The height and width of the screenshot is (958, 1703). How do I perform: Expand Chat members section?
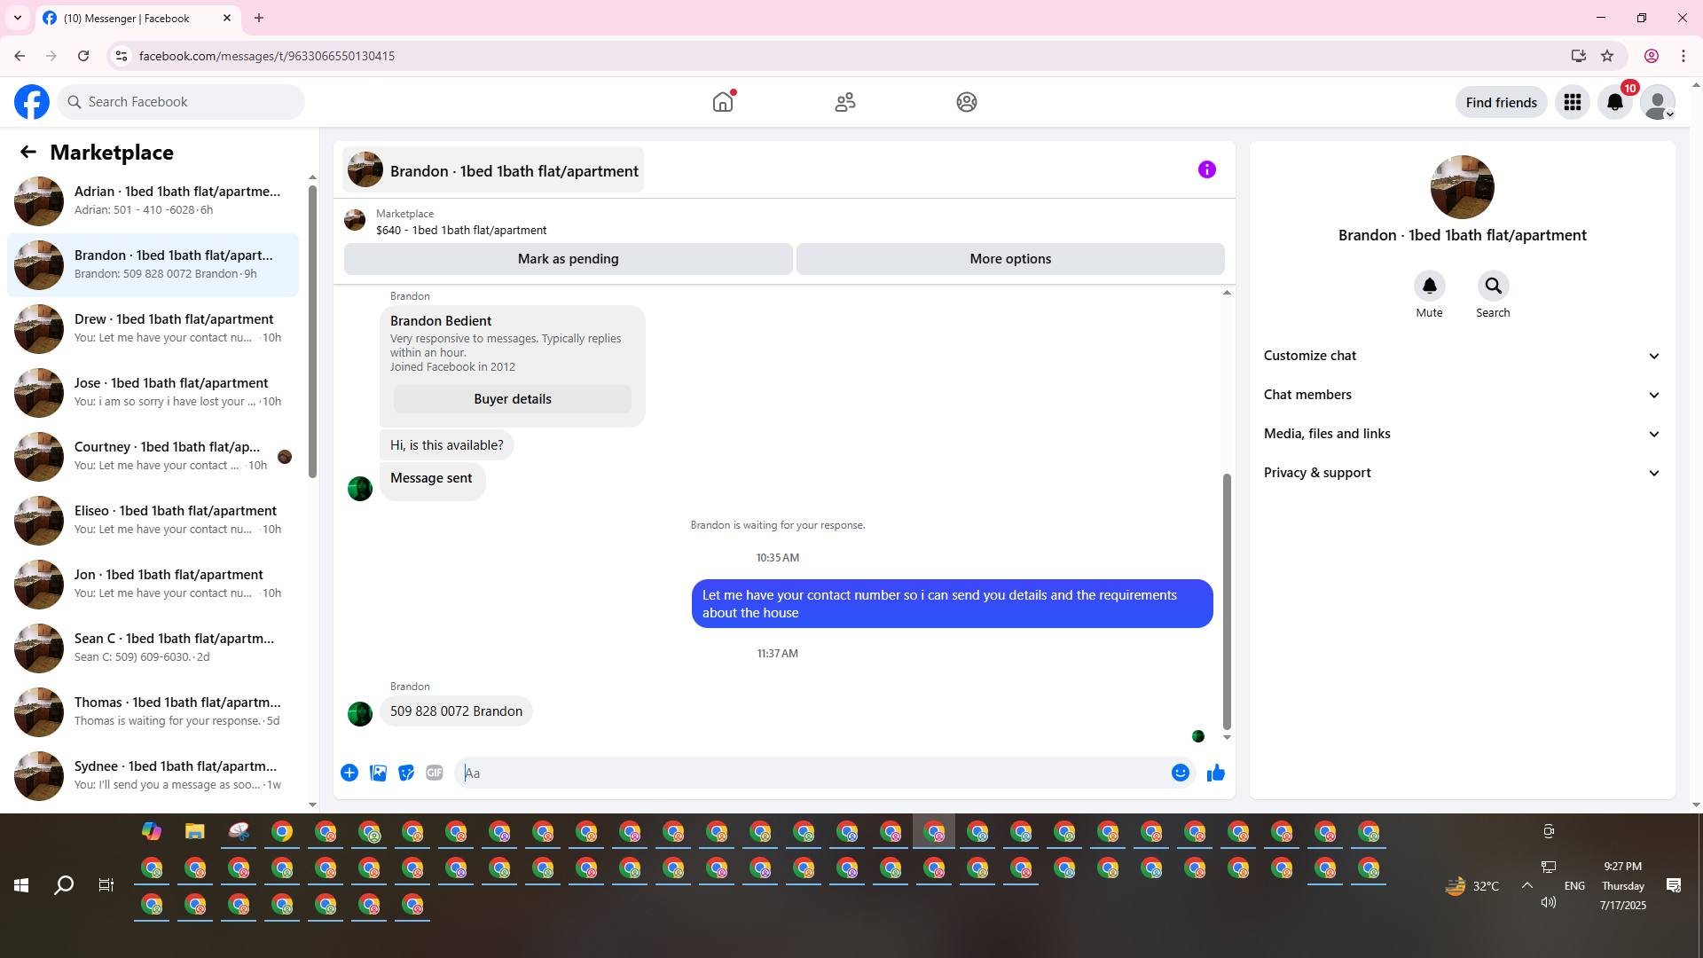(x=1462, y=395)
